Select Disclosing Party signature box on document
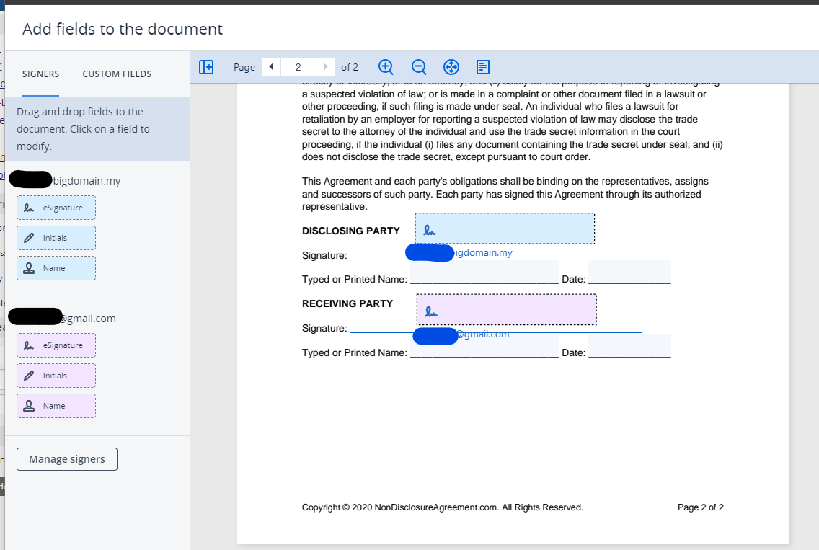 505,229
